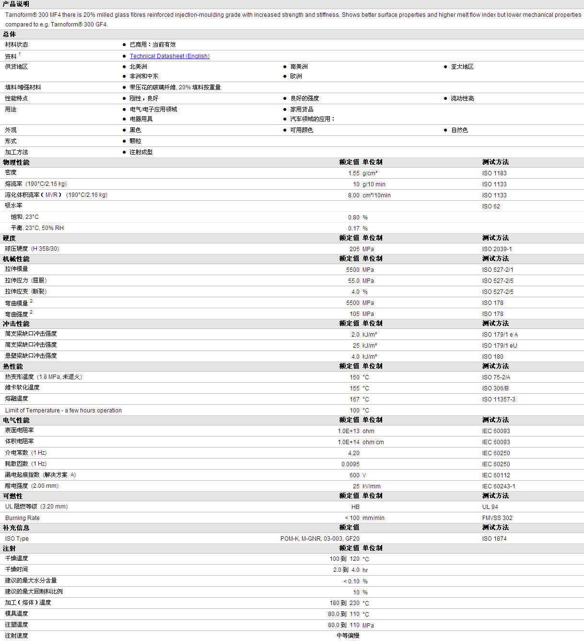
Task: Select the form value 颗粒
Action: (135, 141)
